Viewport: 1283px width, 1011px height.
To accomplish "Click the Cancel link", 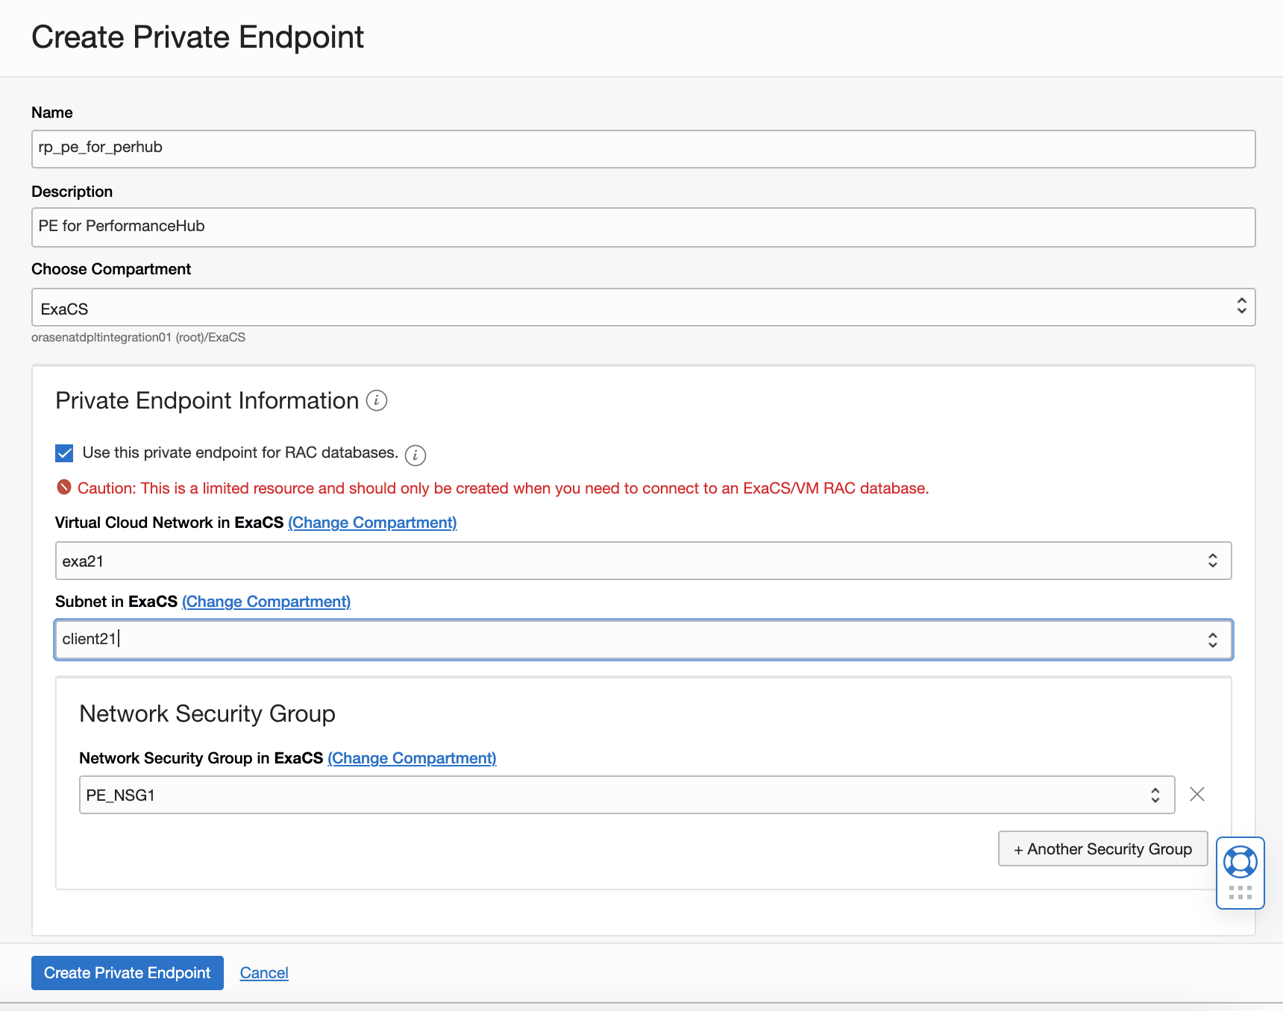I will pyautogui.click(x=264, y=973).
